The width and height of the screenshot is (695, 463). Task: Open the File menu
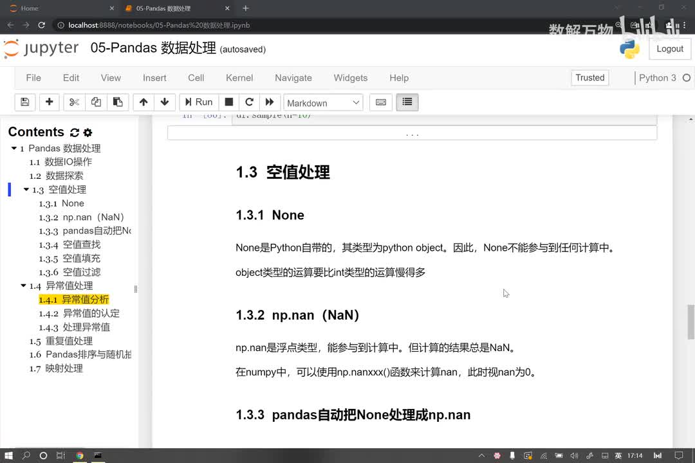33,78
